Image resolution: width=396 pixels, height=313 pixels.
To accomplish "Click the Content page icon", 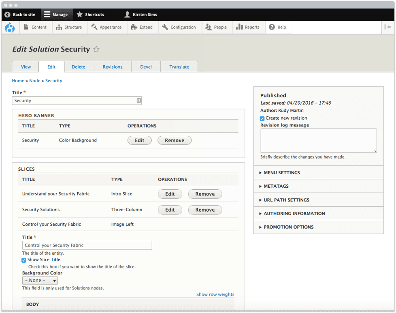I will pyautogui.click(x=26, y=27).
